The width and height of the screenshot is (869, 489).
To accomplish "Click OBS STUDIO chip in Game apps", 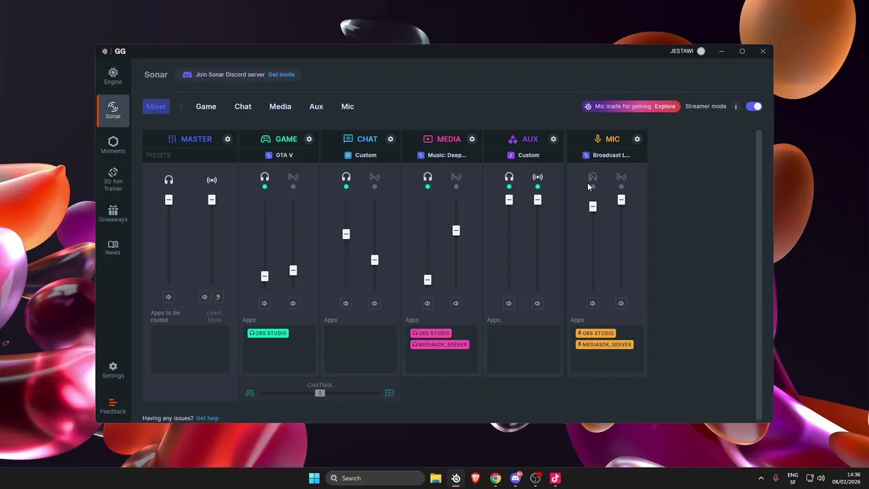I will [x=268, y=333].
